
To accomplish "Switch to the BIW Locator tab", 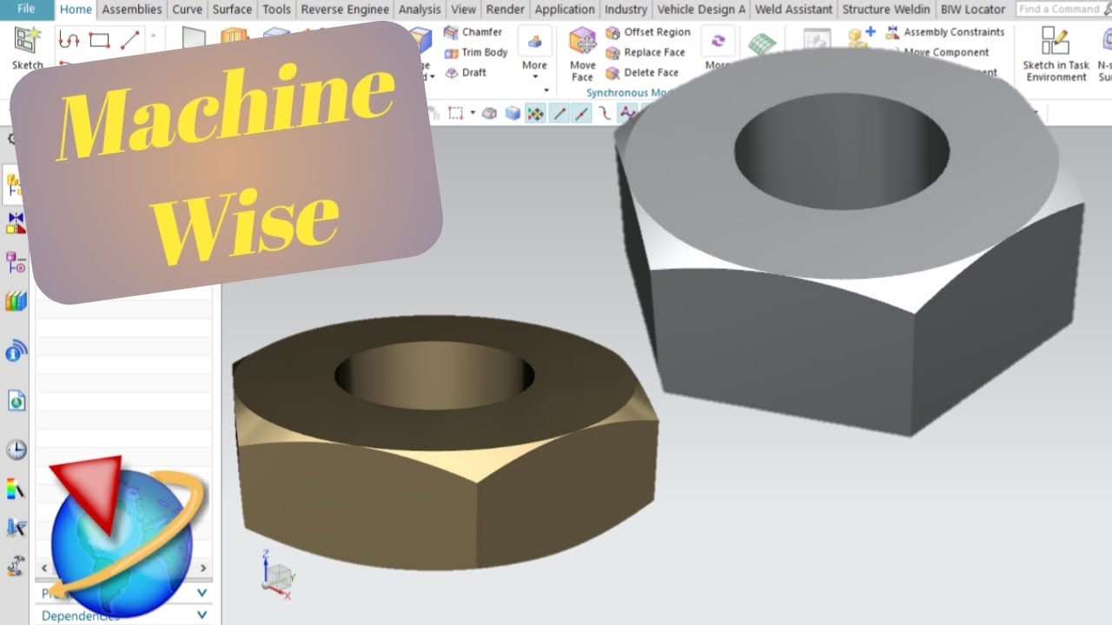I will [973, 10].
